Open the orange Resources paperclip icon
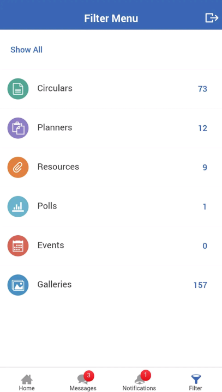Image resolution: width=222 pixels, height=392 pixels. point(18,167)
